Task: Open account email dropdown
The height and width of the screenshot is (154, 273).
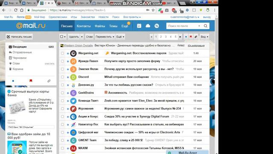Action: [185, 17]
